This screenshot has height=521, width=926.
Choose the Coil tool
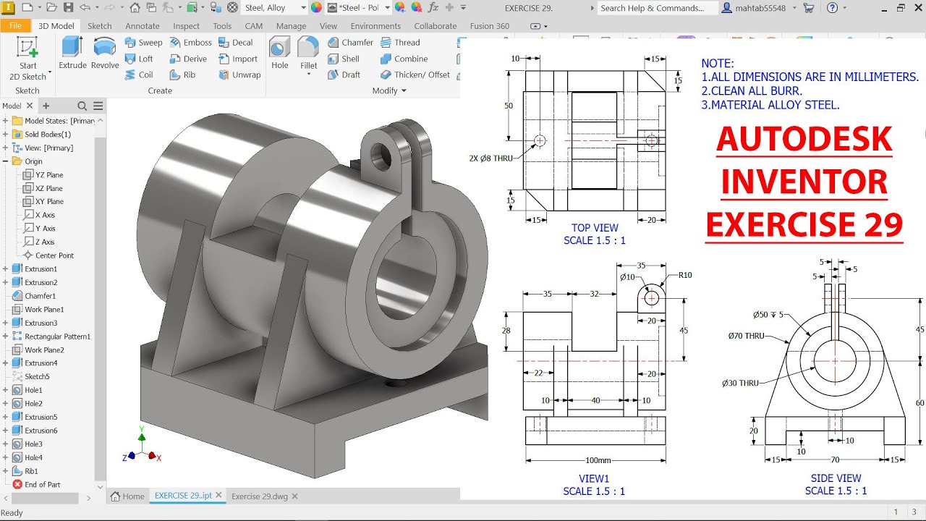click(139, 75)
